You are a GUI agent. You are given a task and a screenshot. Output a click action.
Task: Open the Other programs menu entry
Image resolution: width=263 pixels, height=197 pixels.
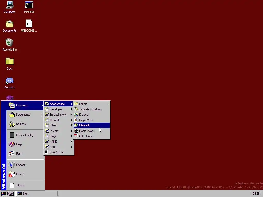pyautogui.click(x=59, y=125)
